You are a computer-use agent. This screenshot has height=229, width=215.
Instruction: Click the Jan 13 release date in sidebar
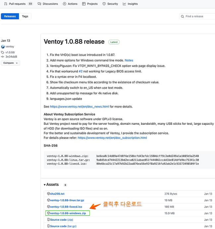click(x=6, y=40)
